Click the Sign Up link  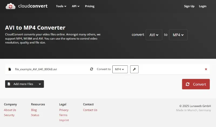(x=189, y=6)
